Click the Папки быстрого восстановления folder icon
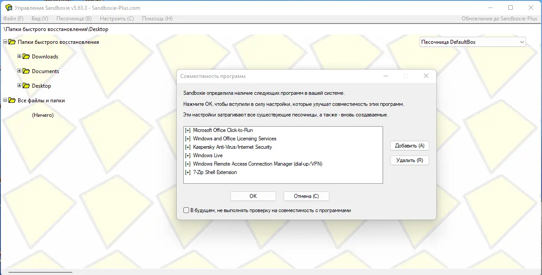542x275 pixels. coord(12,42)
